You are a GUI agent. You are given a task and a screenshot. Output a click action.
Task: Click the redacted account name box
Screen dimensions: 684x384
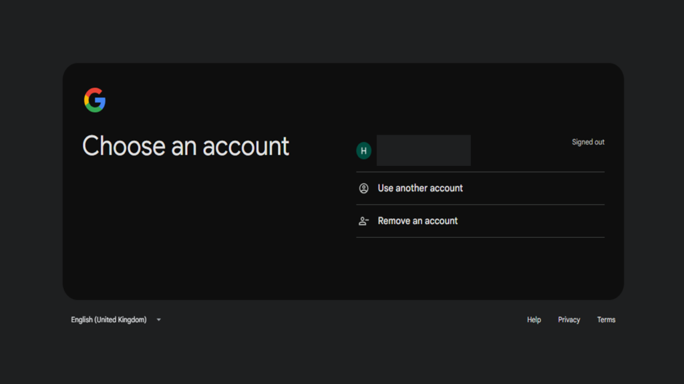pos(423,150)
